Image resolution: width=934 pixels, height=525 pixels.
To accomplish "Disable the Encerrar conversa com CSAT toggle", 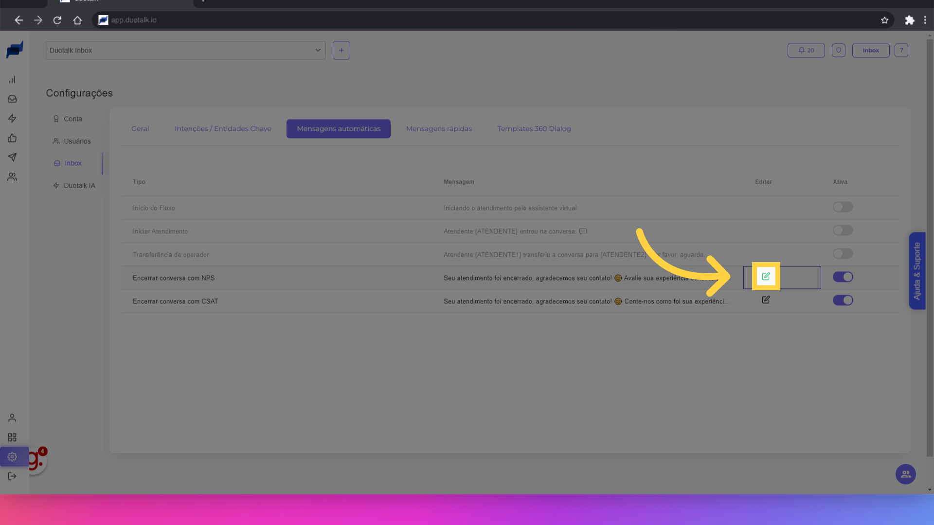I will click(x=843, y=300).
